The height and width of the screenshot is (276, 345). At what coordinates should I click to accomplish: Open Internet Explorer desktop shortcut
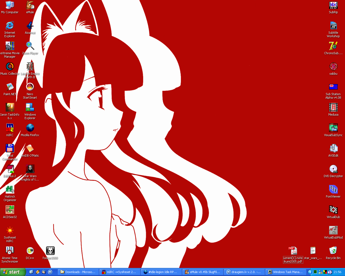[x=10, y=29]
